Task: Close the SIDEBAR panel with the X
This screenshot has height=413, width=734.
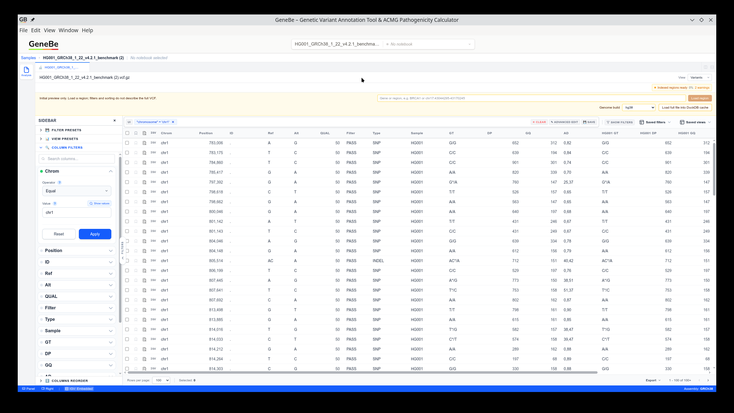Action: tap(115, 121)
